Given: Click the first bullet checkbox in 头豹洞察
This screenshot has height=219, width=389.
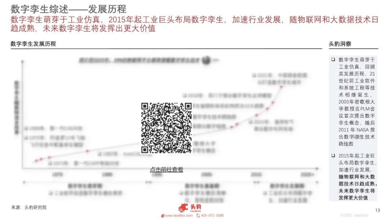Looking at the screenshot, I should pyautogui.click(x=333, y=59).
